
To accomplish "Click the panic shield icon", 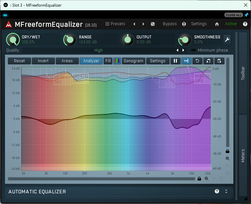I will tap(184, 24).
